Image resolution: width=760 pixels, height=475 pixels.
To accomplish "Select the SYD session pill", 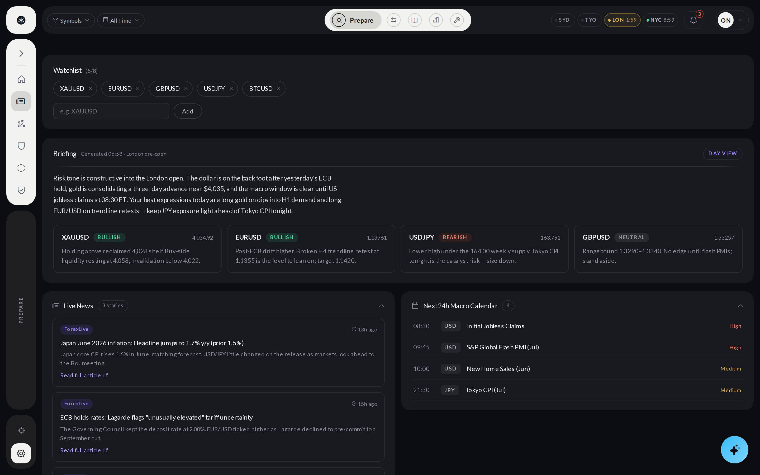I will (563, 20).
